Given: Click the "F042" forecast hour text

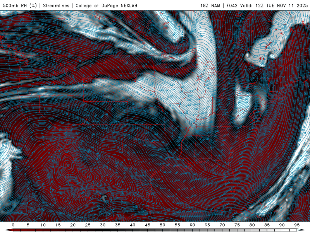Looking at the screenshot, I should [232, 5].
